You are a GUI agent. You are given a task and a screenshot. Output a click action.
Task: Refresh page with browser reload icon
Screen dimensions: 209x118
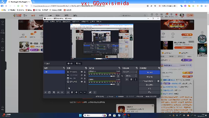click(18, 6)
